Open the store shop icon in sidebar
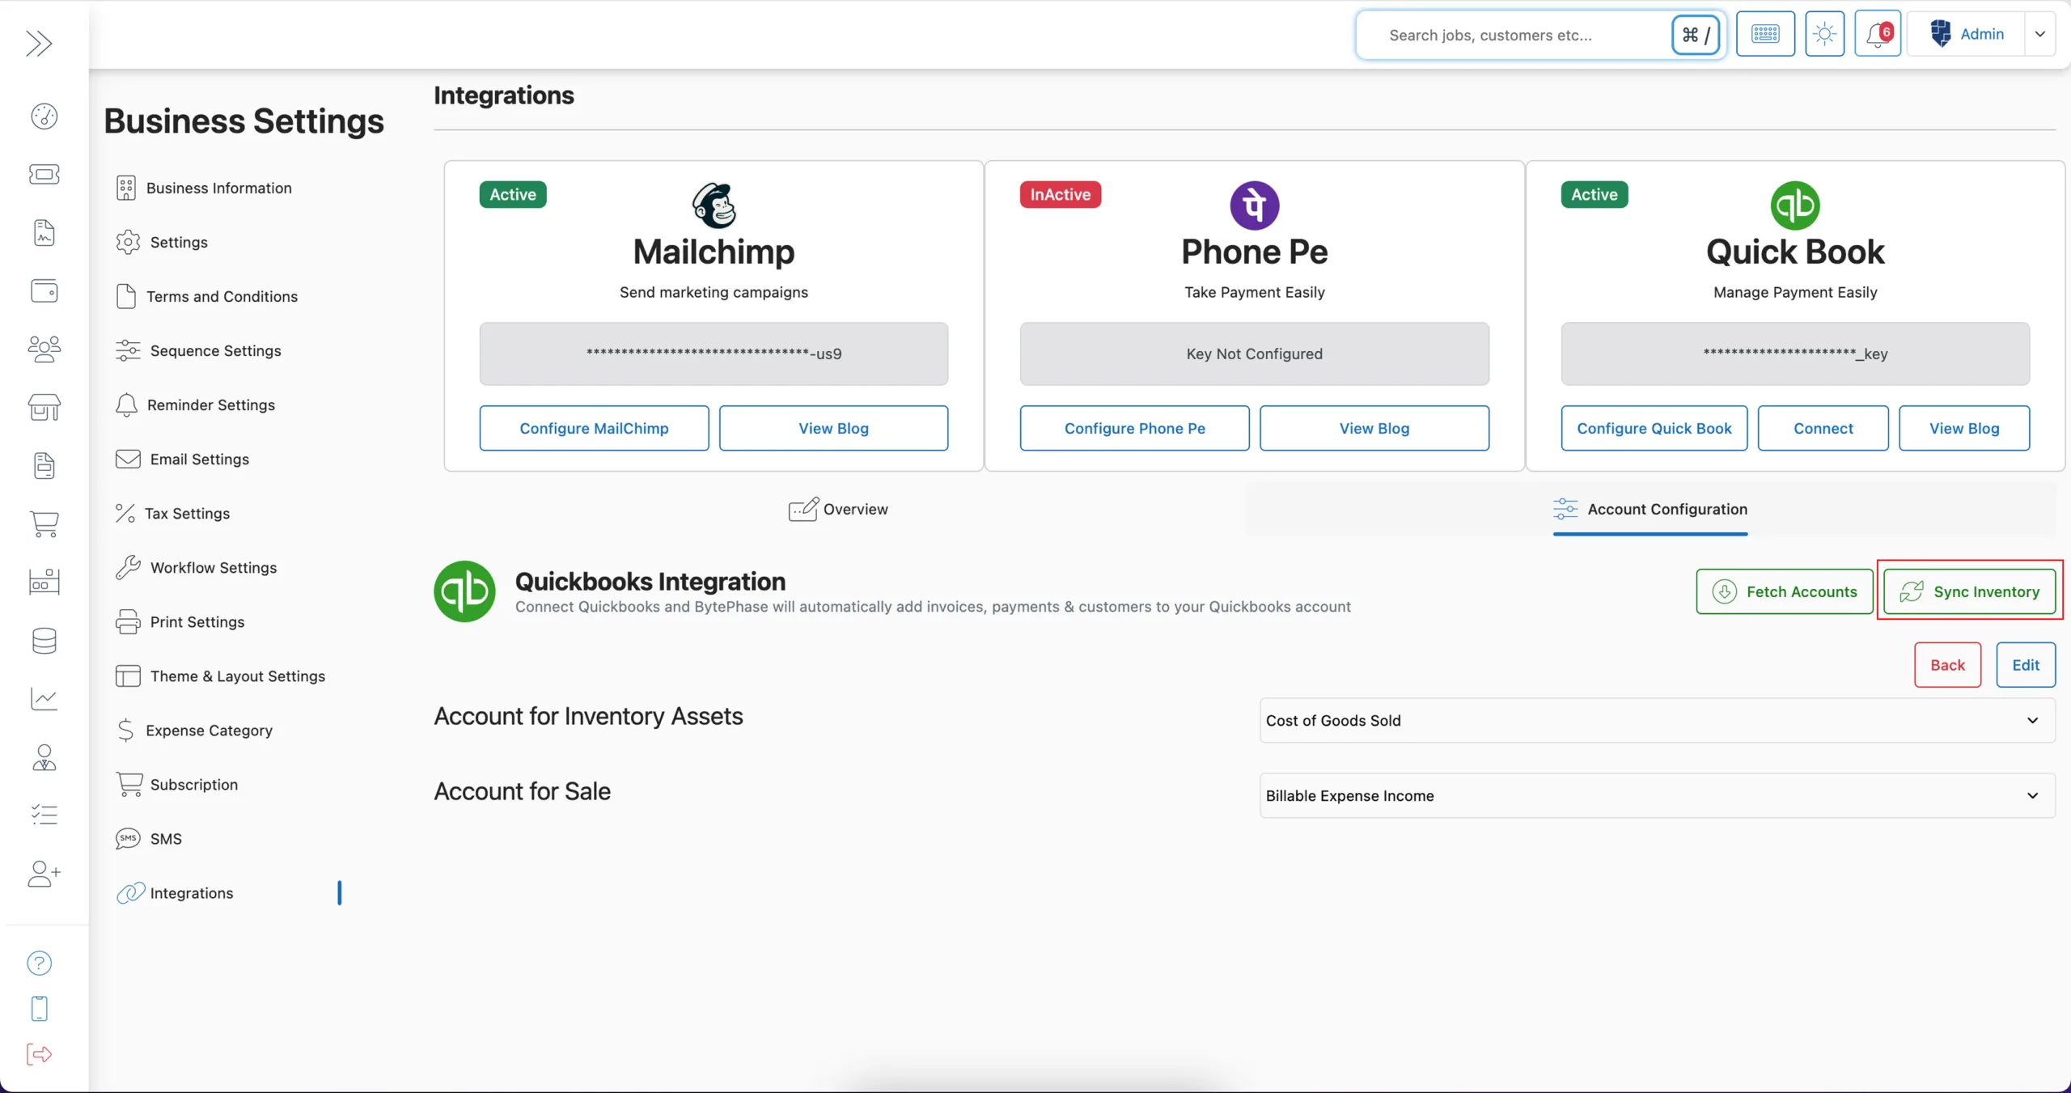The height and width of the screenshot is (1093, 2071). click(44, 408)
